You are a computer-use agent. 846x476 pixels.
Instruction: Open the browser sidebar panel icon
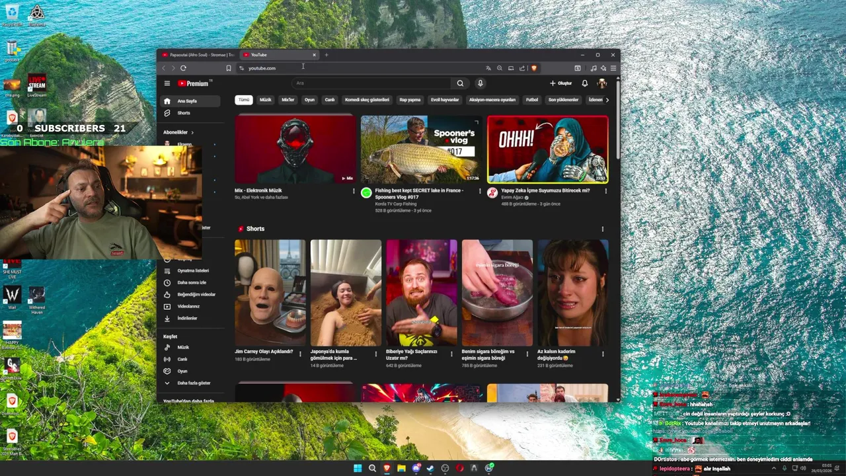point(578,68)
